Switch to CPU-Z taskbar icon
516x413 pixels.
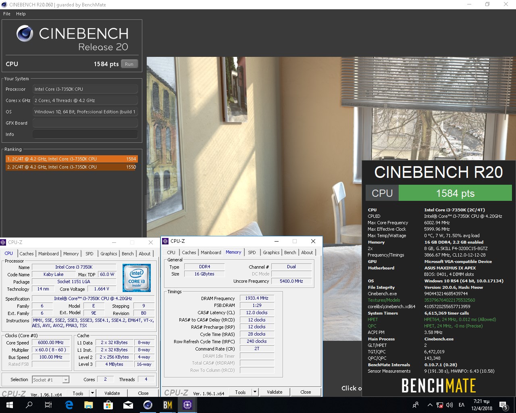pyautogui.click(x=187, y=405)
